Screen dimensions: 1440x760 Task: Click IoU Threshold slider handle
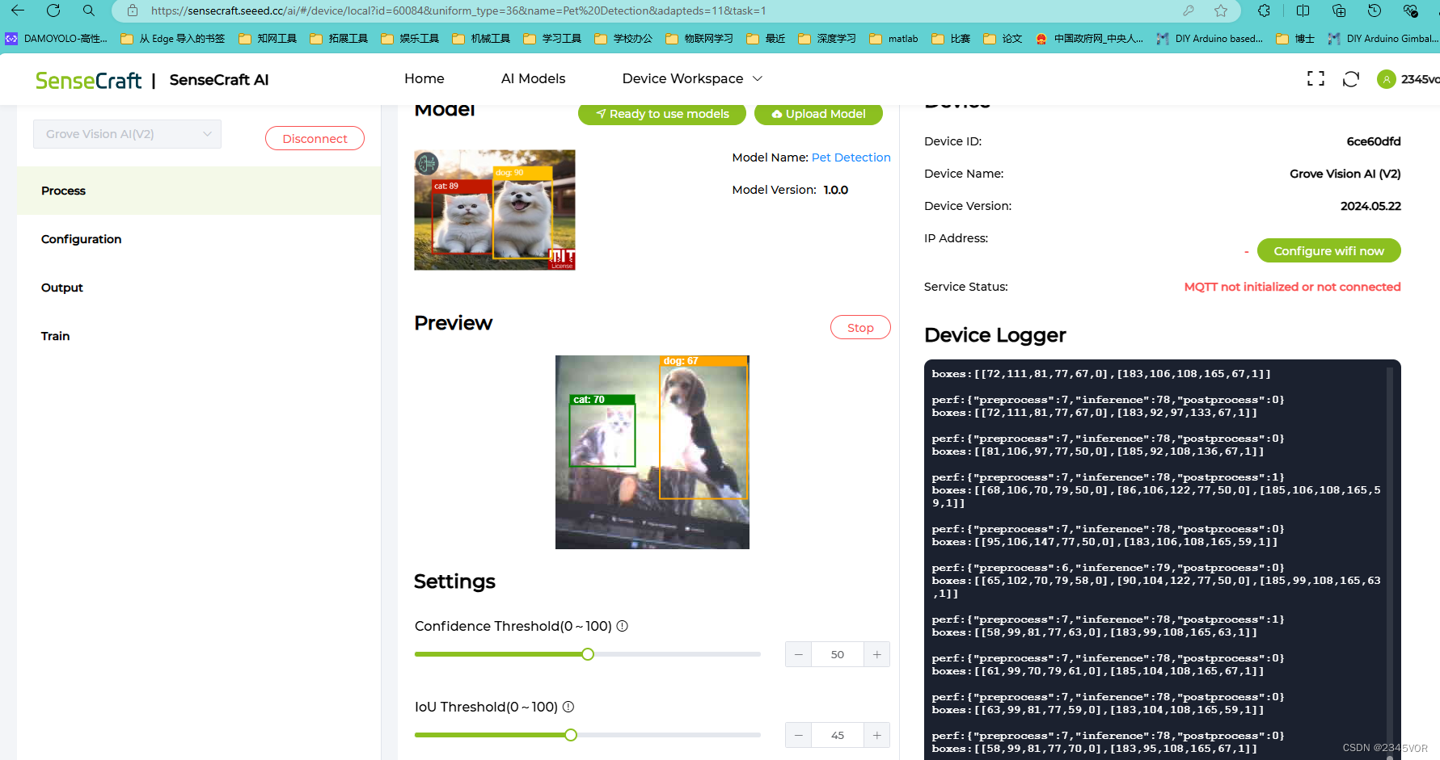pyautogui.click(x=571, y=735)
